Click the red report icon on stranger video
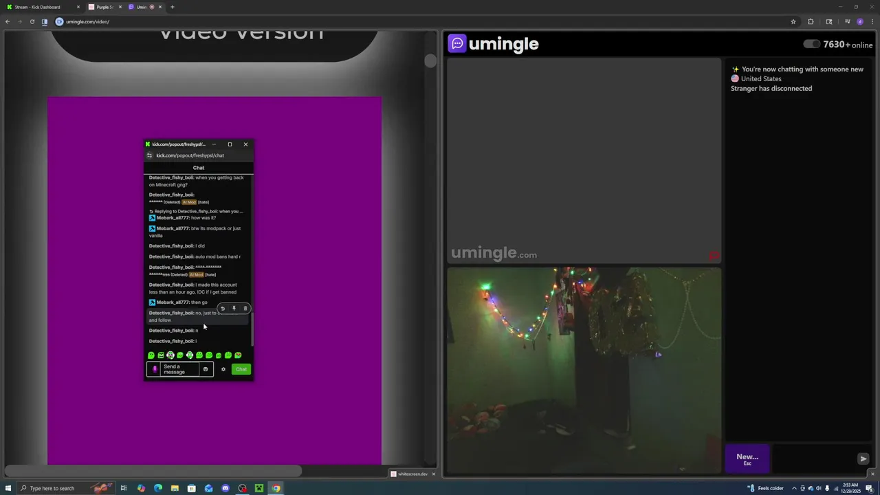Screen dimensions: 880x495 point(714,256)
